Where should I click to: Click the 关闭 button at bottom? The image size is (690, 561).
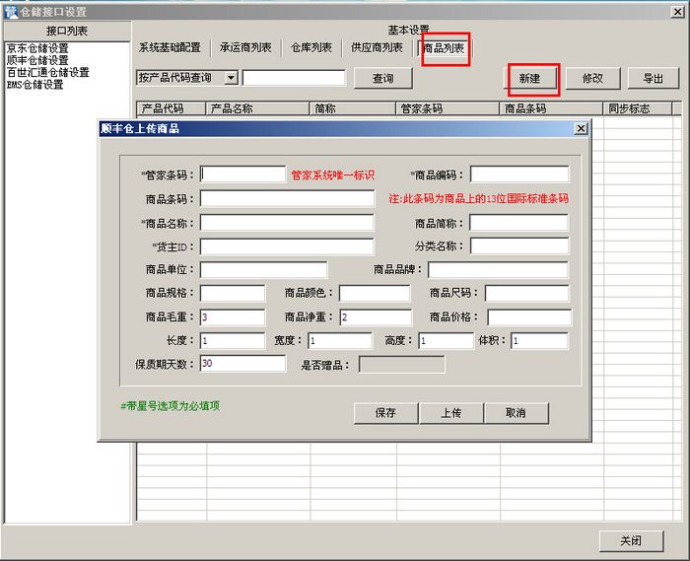click(631, 540)
